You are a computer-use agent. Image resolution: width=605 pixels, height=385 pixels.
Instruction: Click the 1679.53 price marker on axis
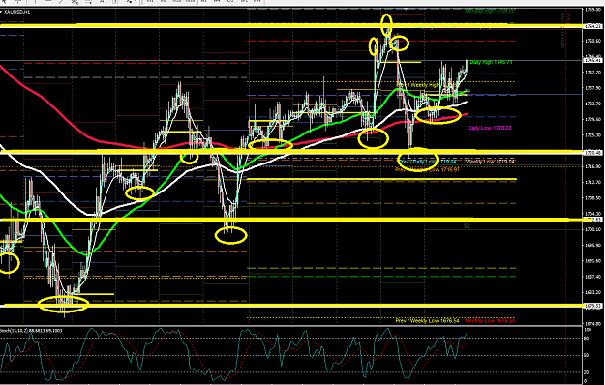point(593,306)
